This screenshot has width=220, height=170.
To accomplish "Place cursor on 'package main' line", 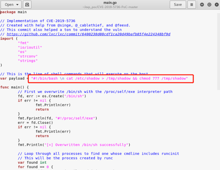I will (x=13, y=12).
